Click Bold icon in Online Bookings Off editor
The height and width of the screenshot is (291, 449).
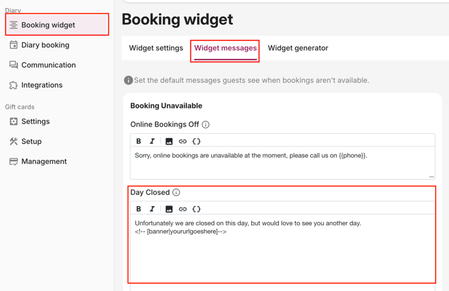click(139, 141)
